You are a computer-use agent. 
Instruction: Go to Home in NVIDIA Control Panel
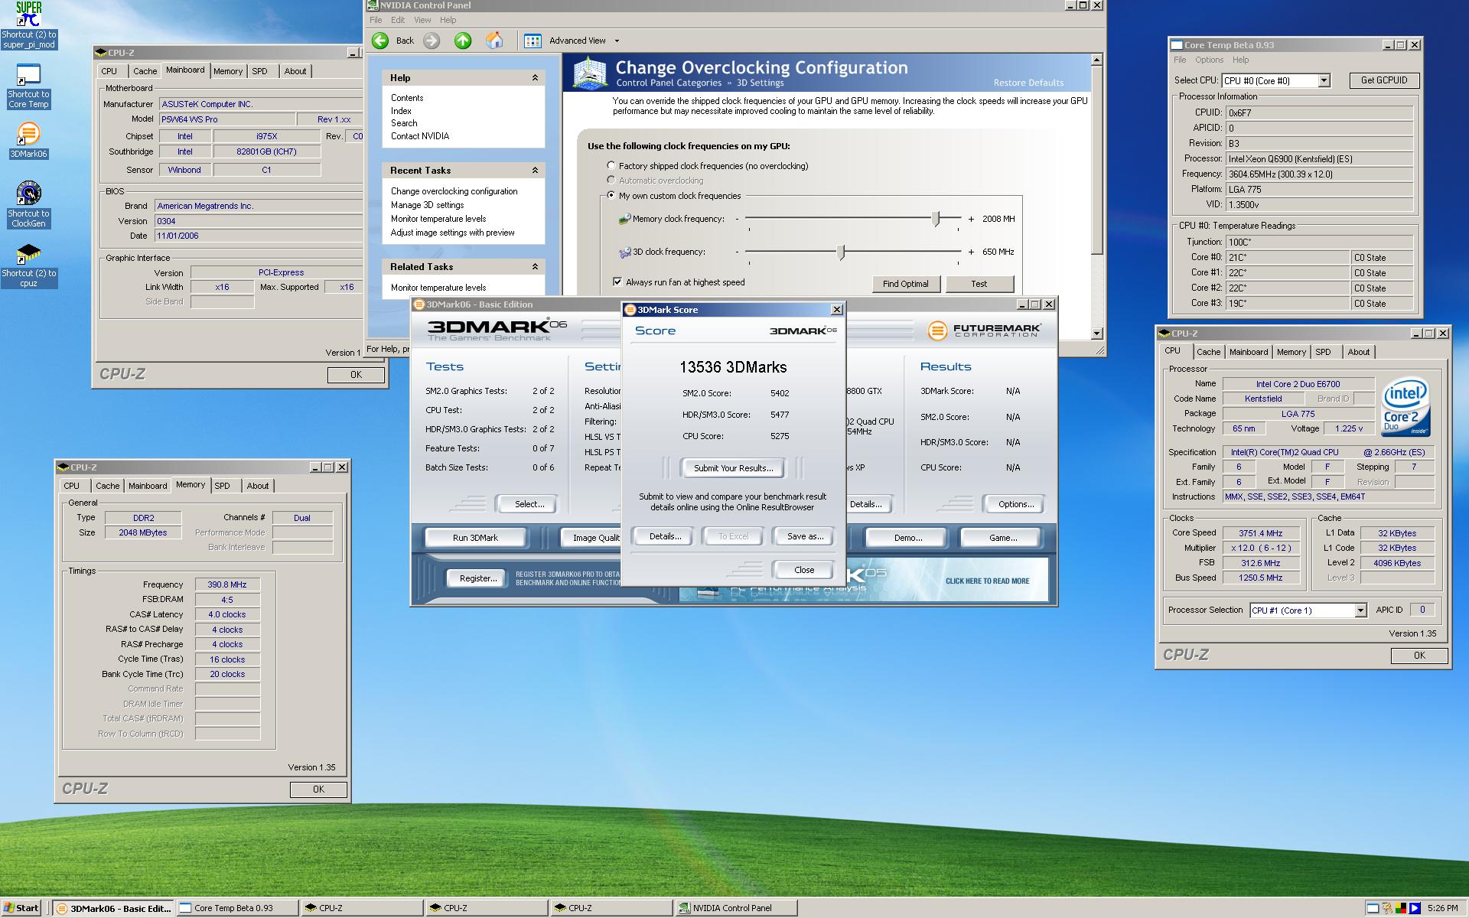pyautogui.click(x=494, y=41)
